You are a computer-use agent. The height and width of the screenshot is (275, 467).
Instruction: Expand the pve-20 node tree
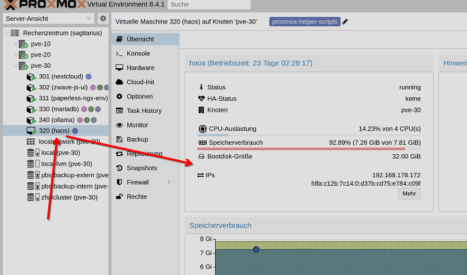click(16, 55)
